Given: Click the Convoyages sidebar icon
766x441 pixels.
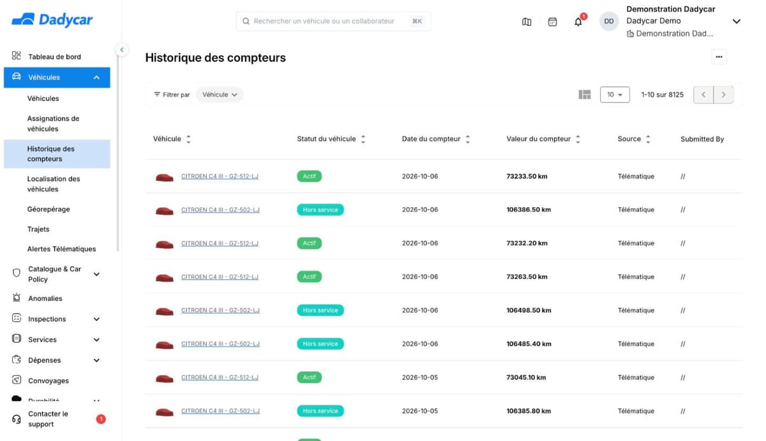Looking at the screenshot, I should [17, 380].
